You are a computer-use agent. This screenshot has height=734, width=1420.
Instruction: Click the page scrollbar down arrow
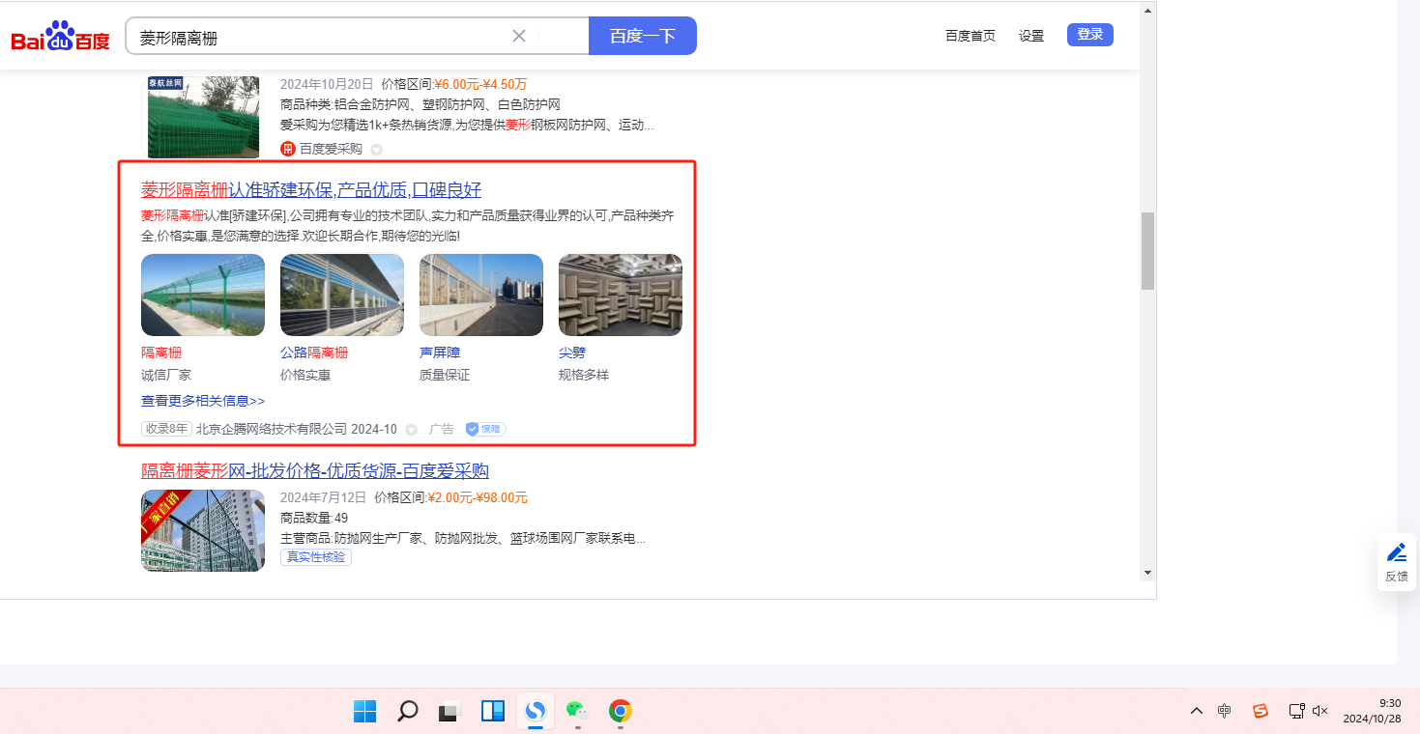click(1147, 572)
